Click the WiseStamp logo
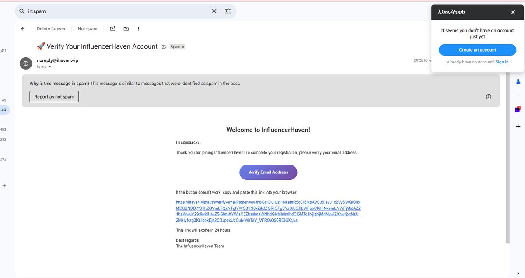 coord(451,12)
